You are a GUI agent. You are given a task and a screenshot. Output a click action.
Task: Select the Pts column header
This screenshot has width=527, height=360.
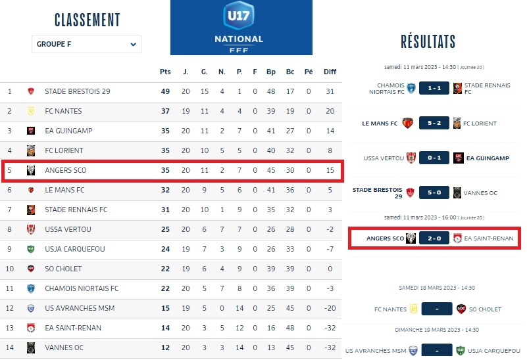[165, 72]
